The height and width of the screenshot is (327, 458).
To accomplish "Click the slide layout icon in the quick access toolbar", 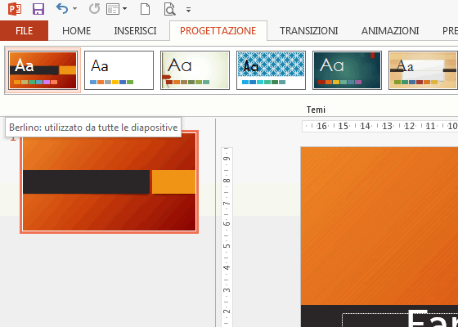I will click(113, 9).
